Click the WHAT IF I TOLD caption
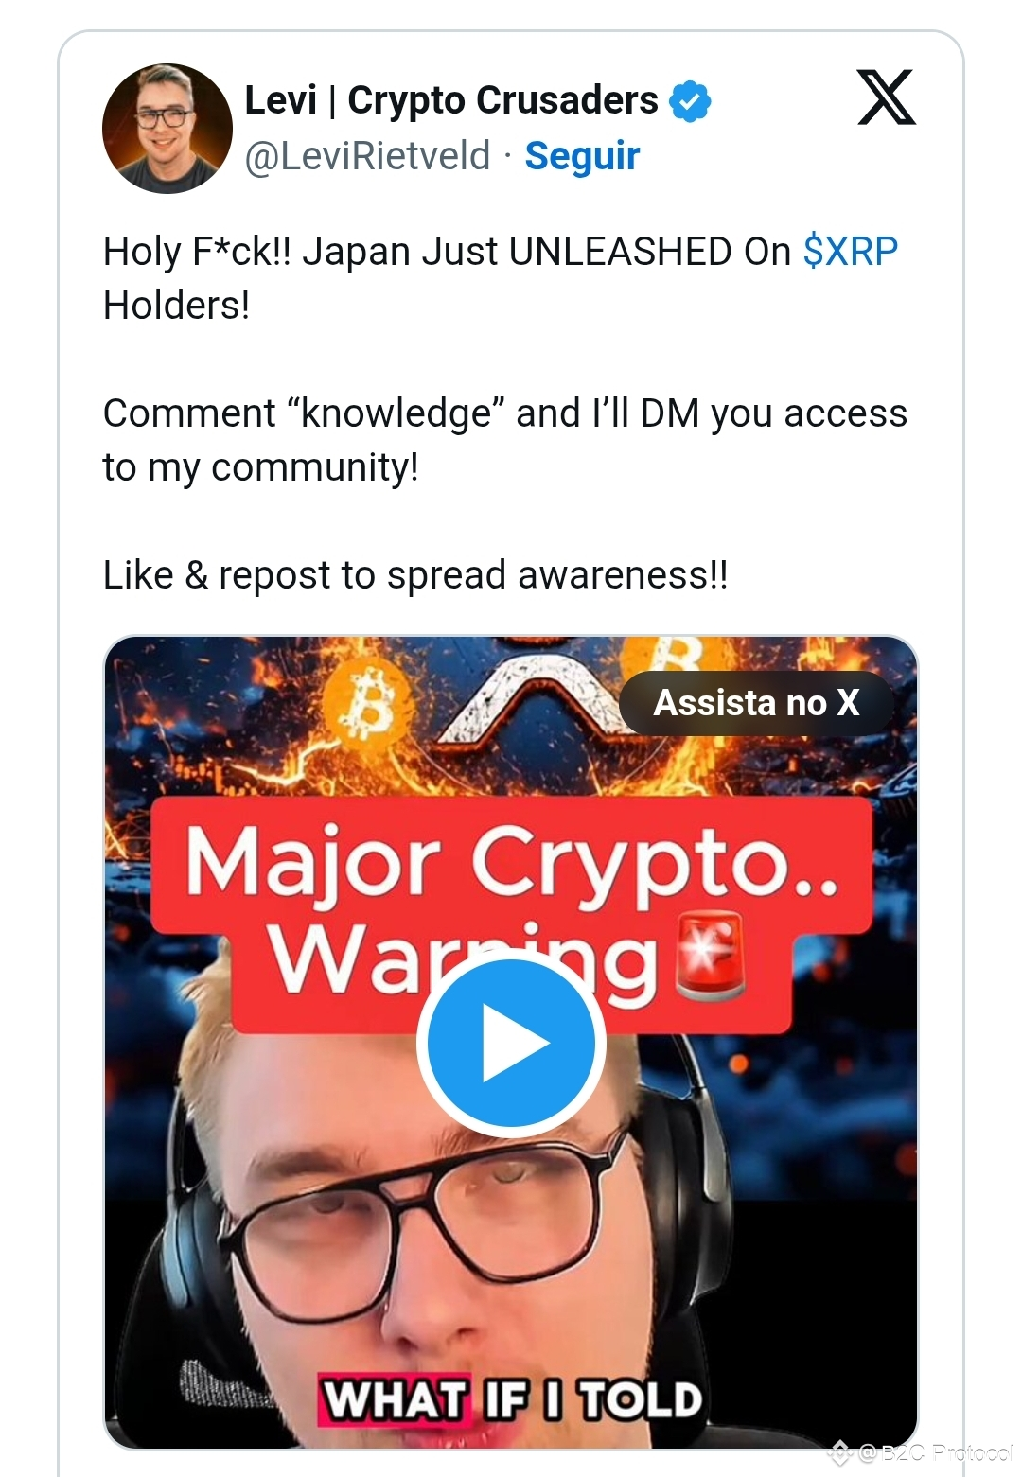Screen dimensions: 1022x1477 pos(511,1398)
